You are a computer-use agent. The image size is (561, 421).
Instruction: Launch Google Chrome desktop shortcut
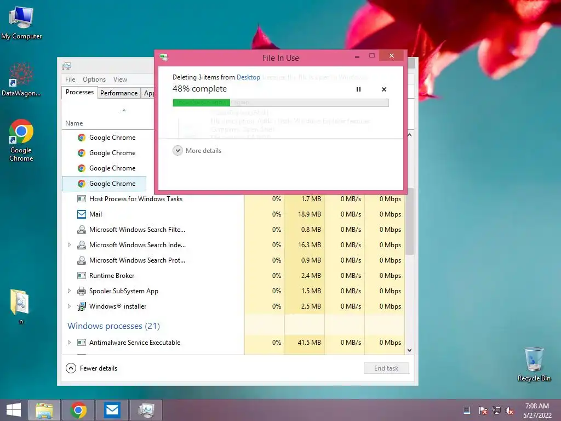click(21, 140)
